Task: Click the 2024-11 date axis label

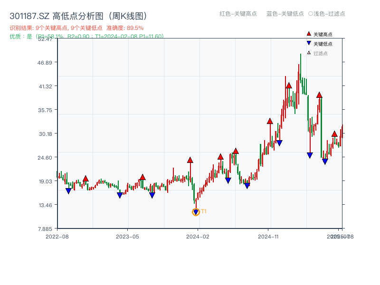Action: [268, 237]
